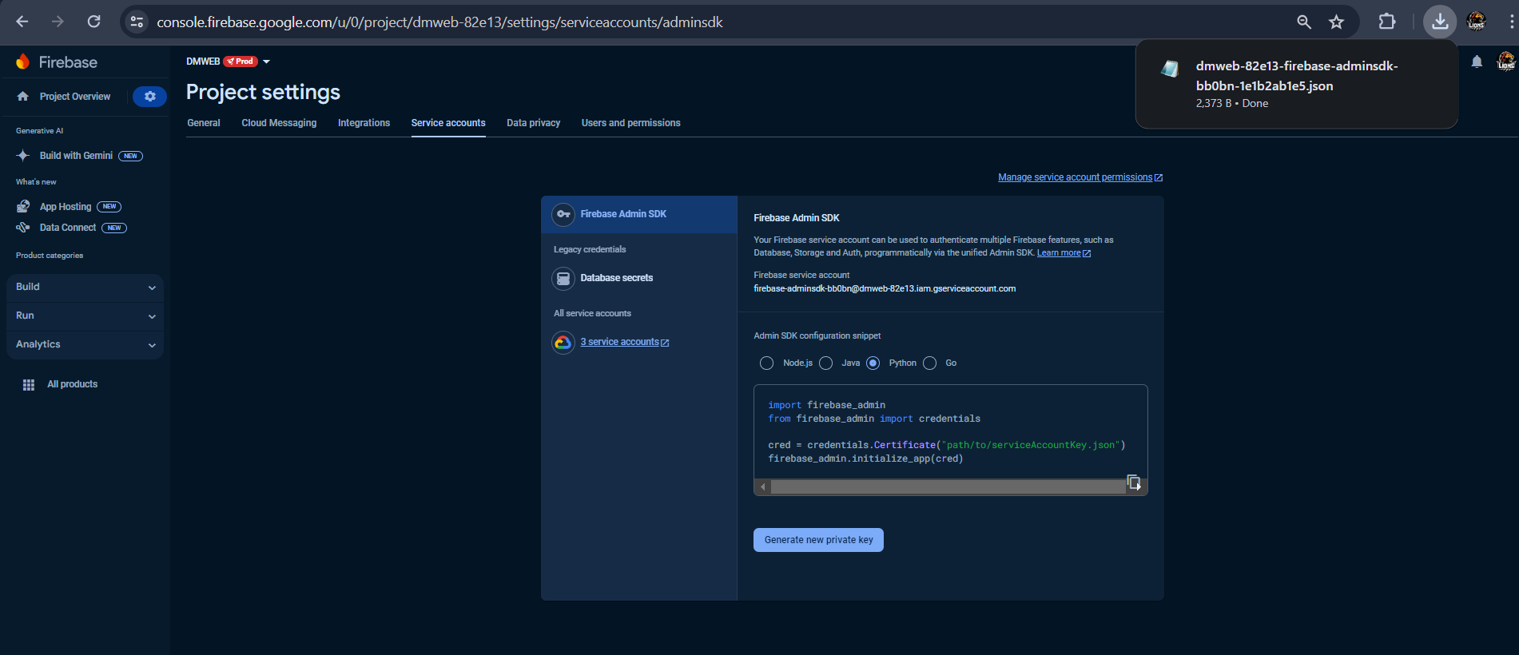Expand the Build category

coord(85,288)
